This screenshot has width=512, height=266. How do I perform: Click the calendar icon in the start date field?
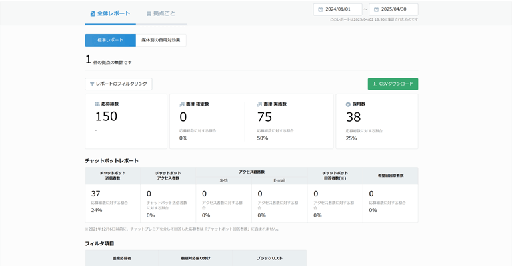click(x=320, y=9)
